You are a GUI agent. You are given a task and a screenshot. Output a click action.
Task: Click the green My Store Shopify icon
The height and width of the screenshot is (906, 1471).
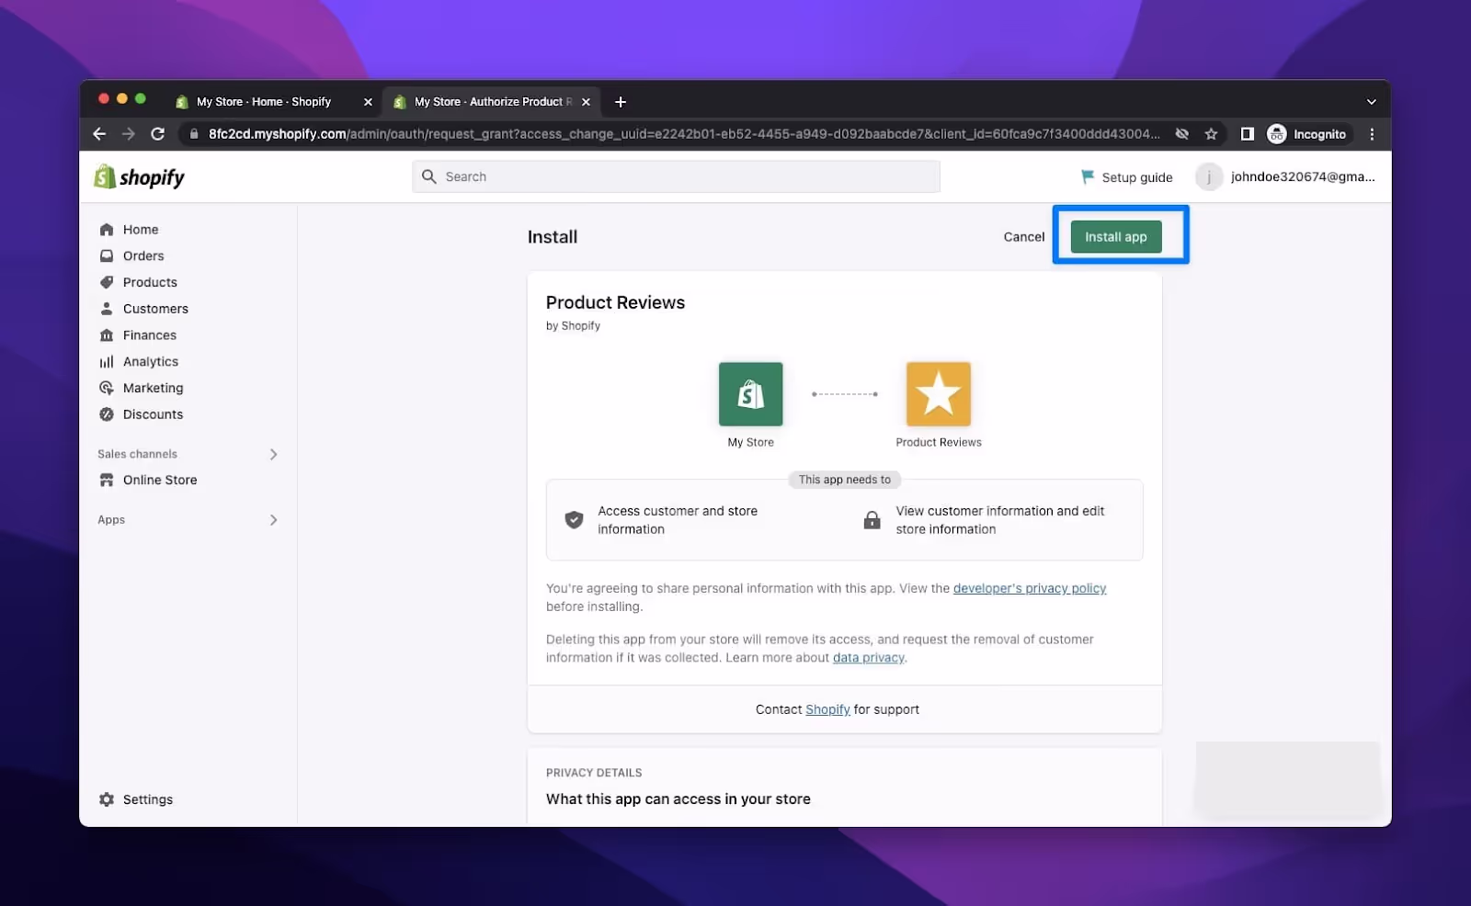point(751,394)
